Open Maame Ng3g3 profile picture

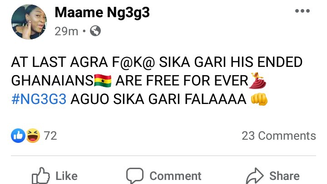(29, 22)
